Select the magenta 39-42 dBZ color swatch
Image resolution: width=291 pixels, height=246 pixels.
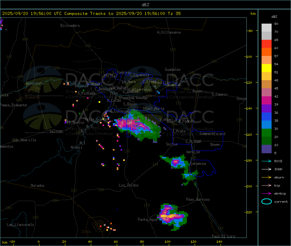266,100
